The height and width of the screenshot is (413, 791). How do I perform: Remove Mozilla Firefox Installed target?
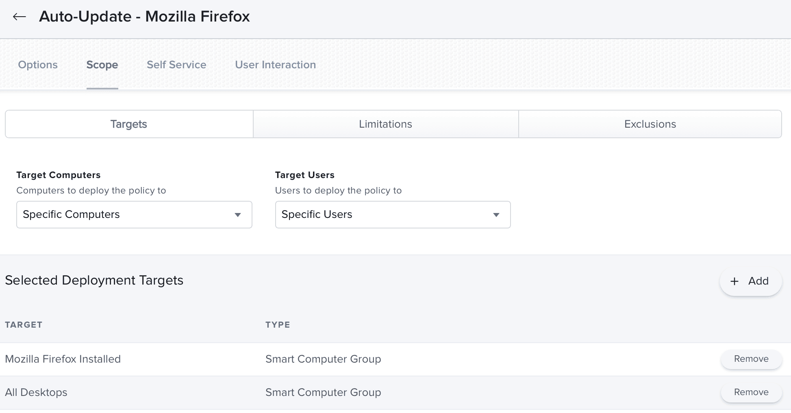click(x=751, y=359)
